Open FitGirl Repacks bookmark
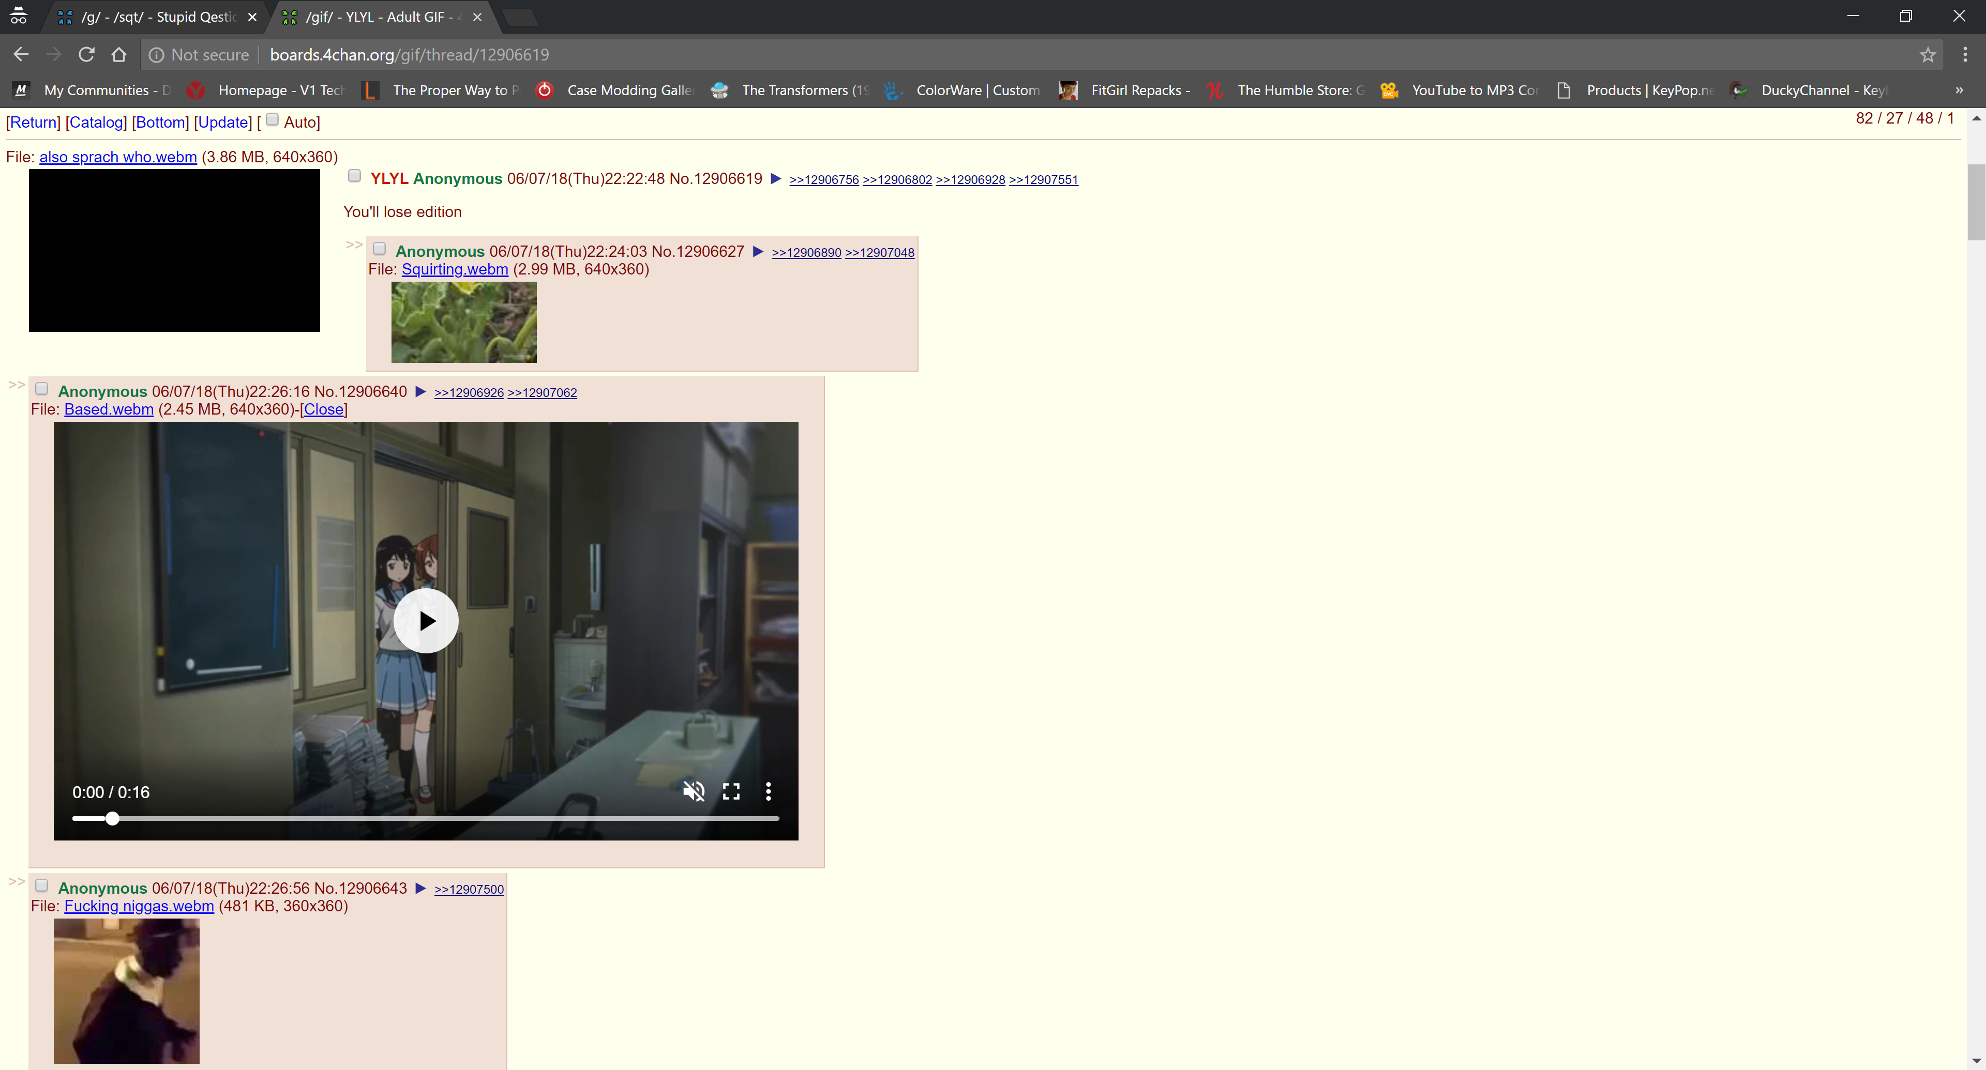 pyautogui.click(x=1125, y=90)
